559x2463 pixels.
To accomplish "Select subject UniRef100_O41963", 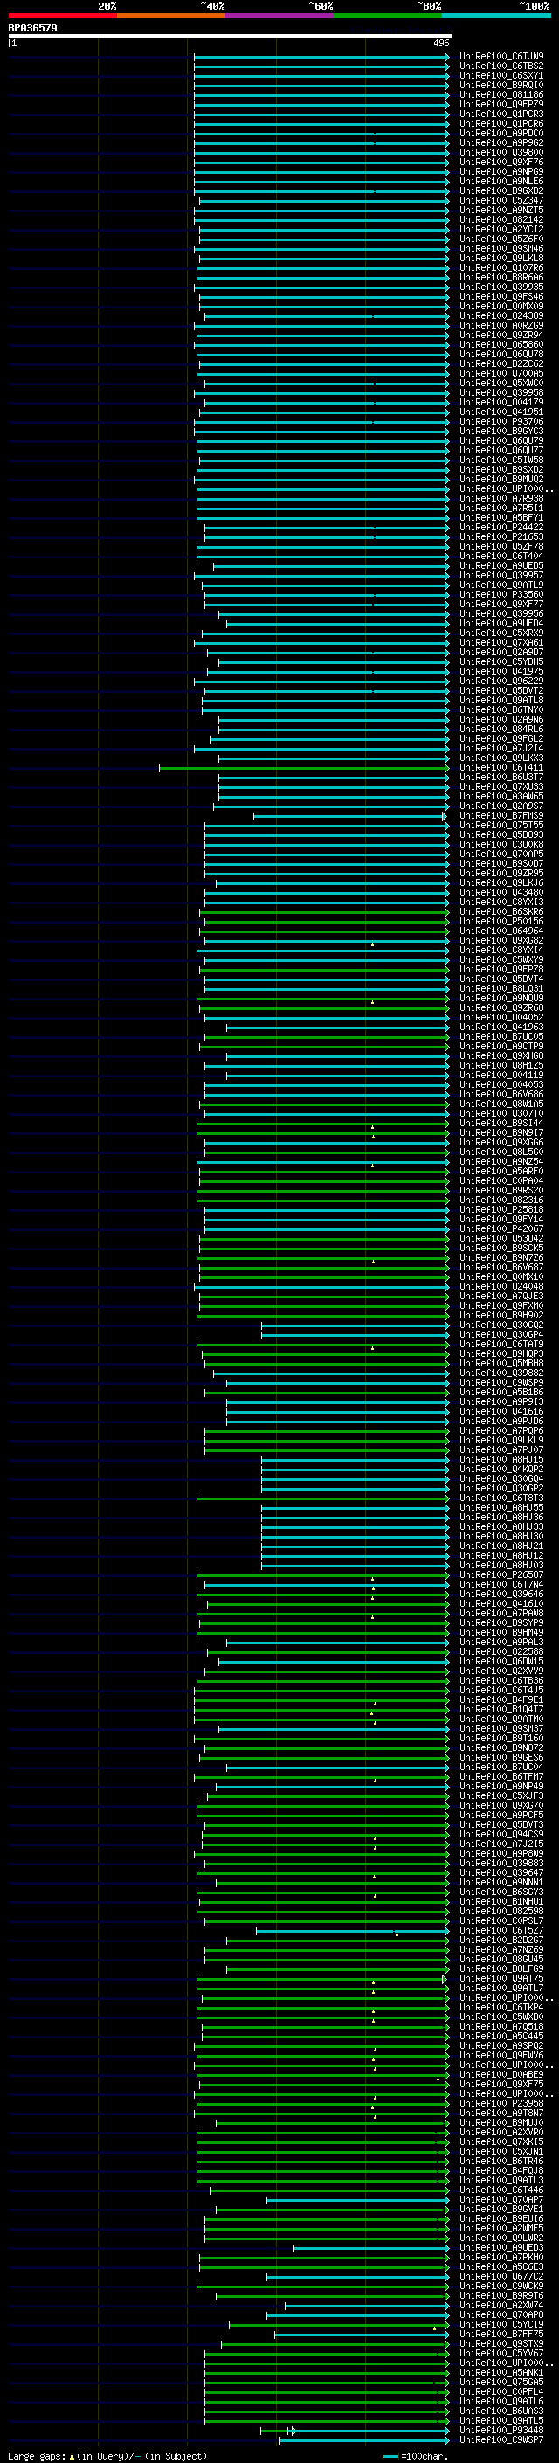I will (500, 1027).
